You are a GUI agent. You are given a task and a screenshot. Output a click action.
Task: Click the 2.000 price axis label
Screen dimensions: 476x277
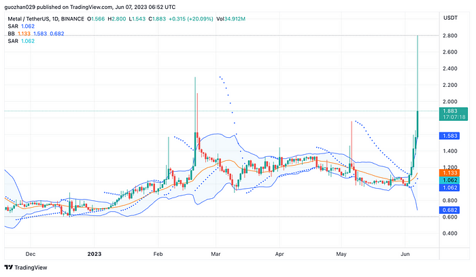click(450, 102)
